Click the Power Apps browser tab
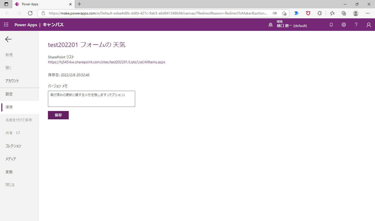 (44, 4)
